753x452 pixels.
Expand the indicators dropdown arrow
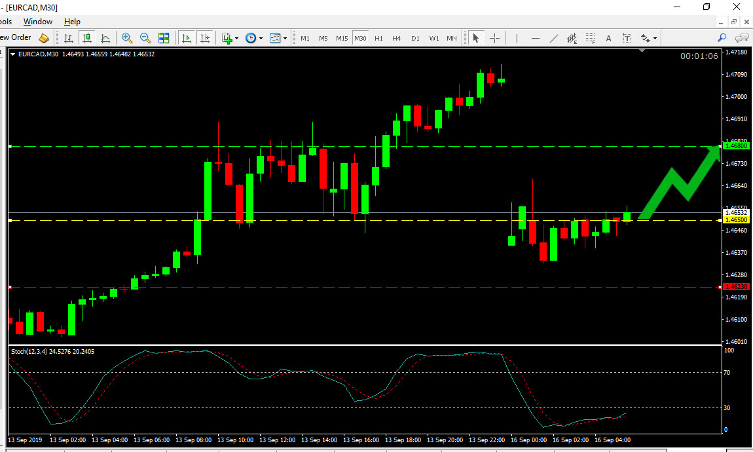(x=237, y=39)
